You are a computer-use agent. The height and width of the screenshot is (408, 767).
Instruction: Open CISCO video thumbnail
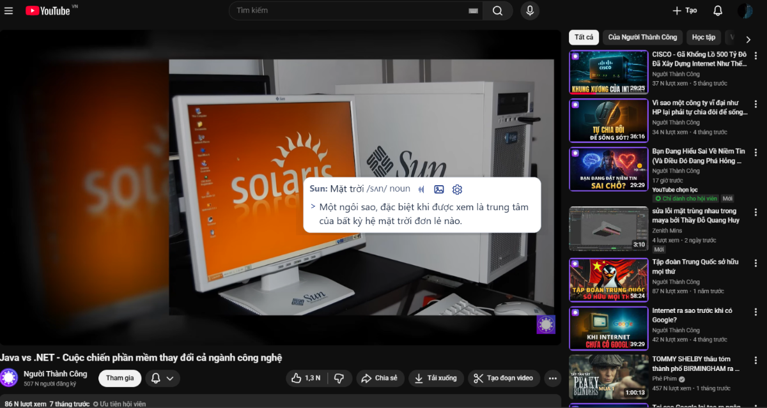pos(608,72)
